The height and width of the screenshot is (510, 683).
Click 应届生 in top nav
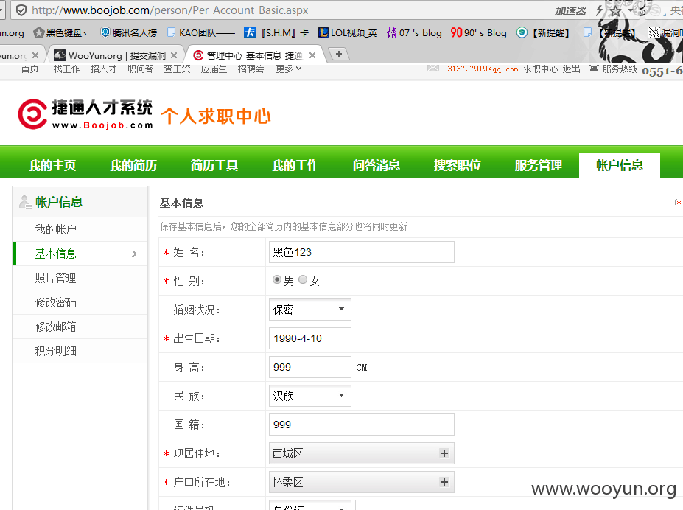point(214,69)
